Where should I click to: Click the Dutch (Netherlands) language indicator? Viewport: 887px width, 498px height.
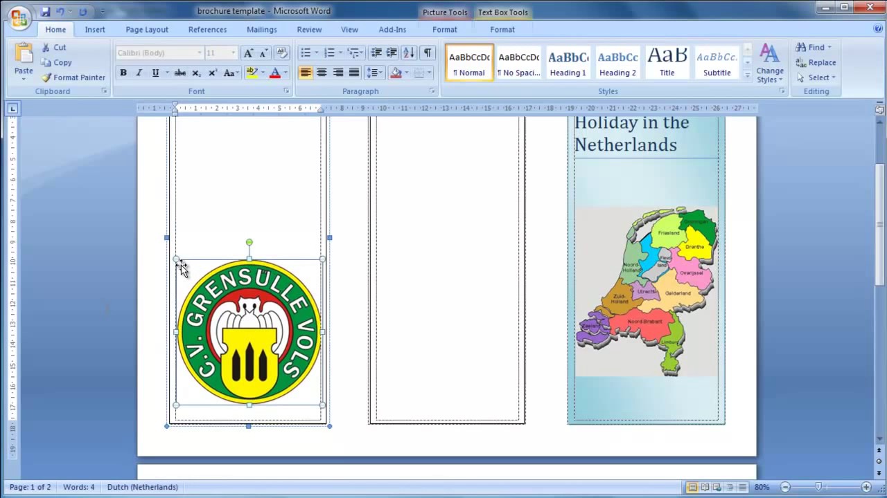tap(143, 487)
